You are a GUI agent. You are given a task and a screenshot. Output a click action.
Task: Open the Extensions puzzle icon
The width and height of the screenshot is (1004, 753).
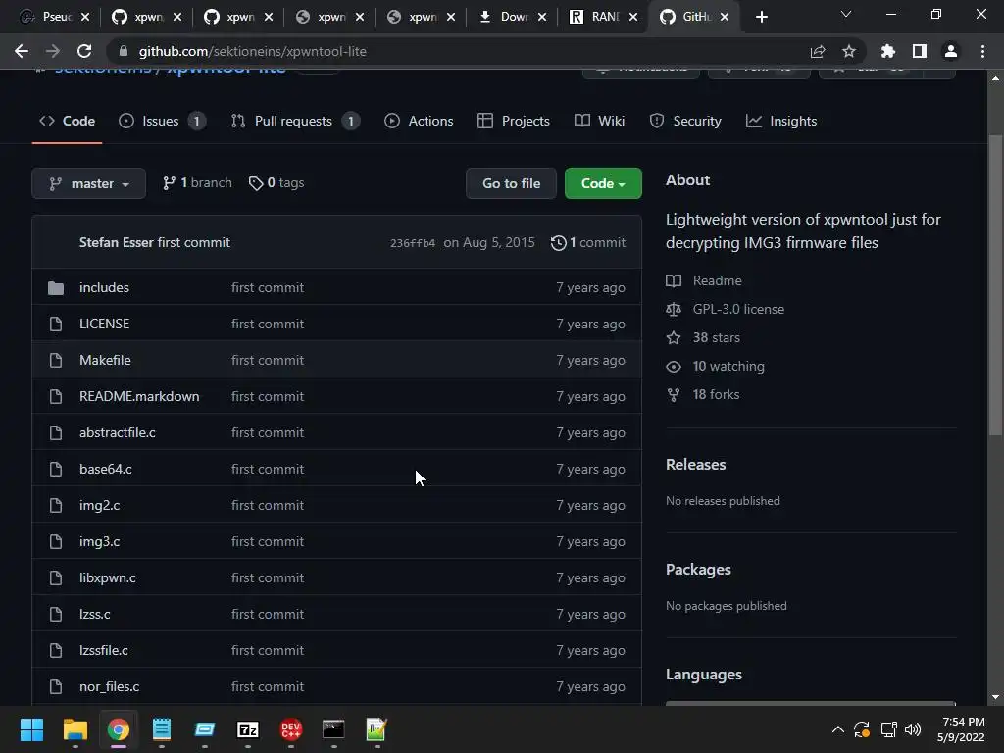point(888,51)
